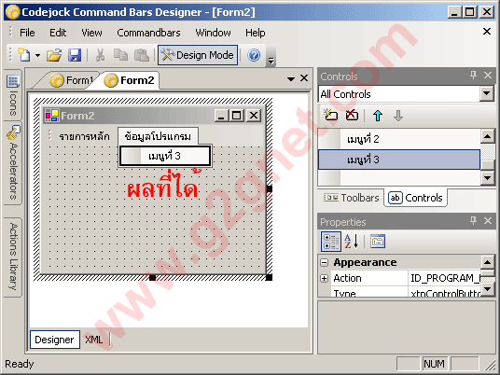Viewport: 500px width, 375px height.
Task: Add a new control in Controls pane
Action: [x=330, y=115]
